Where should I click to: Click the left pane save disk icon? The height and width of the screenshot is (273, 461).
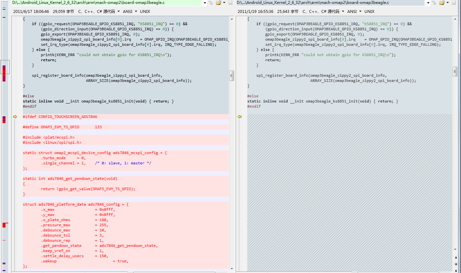coord(230,3)
